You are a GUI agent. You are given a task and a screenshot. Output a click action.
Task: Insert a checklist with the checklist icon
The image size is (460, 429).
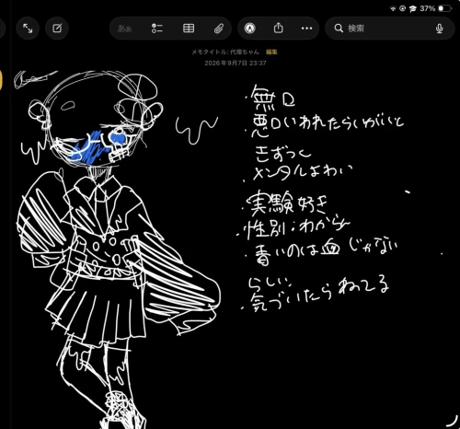click(x=157, y=29)
